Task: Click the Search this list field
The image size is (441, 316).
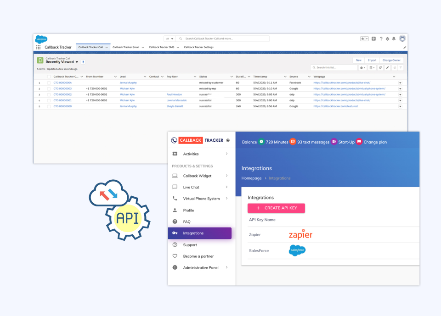Action: click(x=333, y=67)
